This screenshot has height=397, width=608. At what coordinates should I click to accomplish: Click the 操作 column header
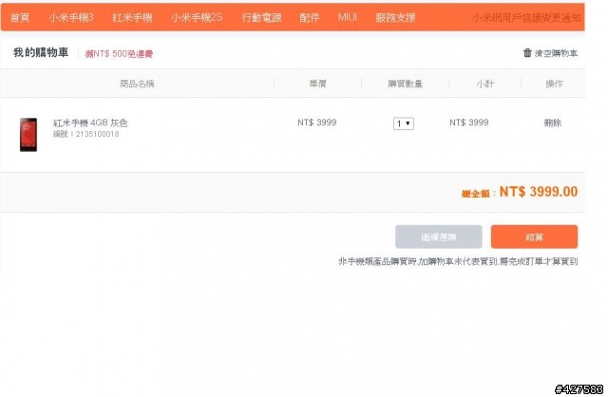(x=554, y=84)
